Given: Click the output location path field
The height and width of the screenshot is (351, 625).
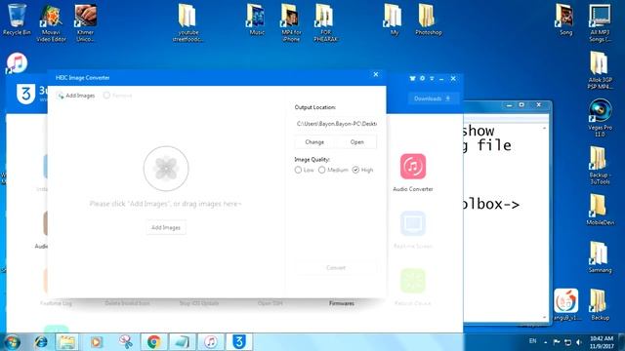Looking at the screenshot, I should click(x=336, y=124).
